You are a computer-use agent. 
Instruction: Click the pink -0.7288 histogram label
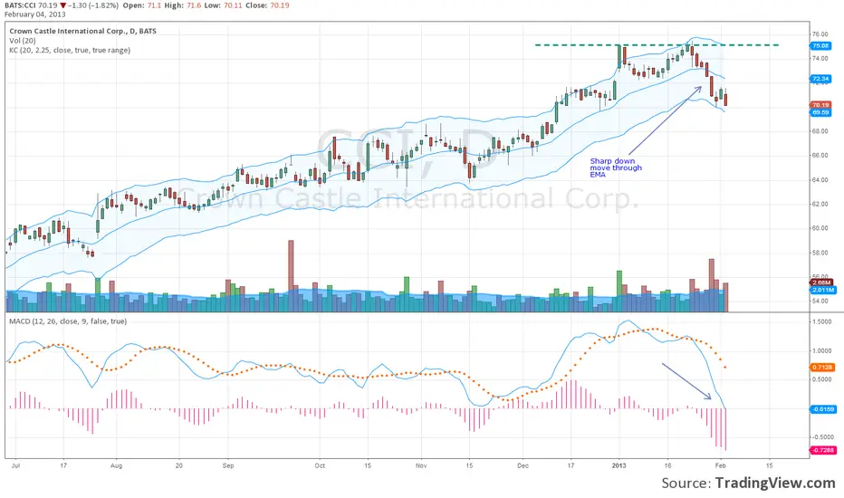823,450
